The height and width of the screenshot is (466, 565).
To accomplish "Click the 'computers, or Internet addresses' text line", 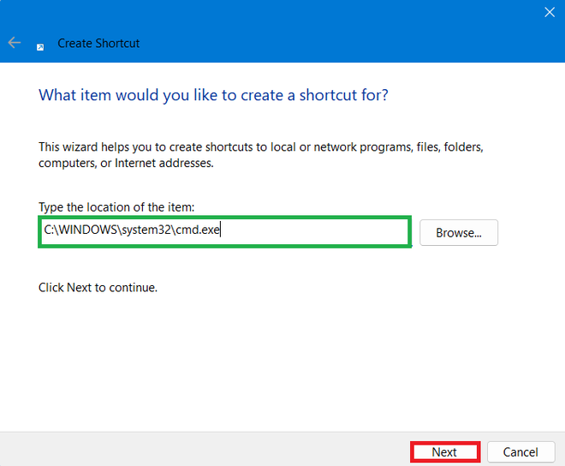I will pyautogui.click(x=126, y=163).
